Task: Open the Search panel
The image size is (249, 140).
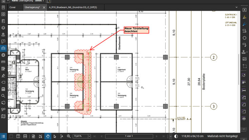Action: pos(3,96)
